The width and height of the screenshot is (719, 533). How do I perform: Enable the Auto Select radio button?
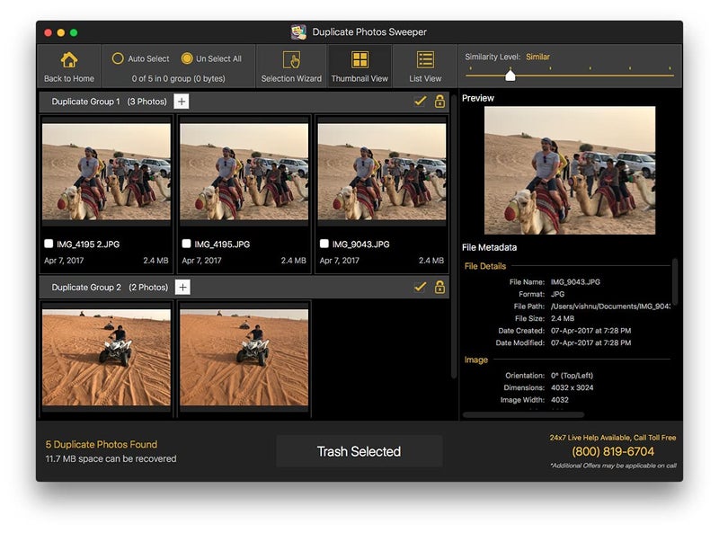pos(118,58)
